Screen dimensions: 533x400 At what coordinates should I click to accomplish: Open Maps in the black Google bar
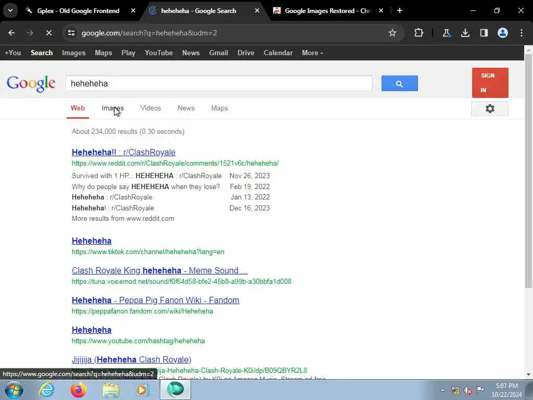104,53
